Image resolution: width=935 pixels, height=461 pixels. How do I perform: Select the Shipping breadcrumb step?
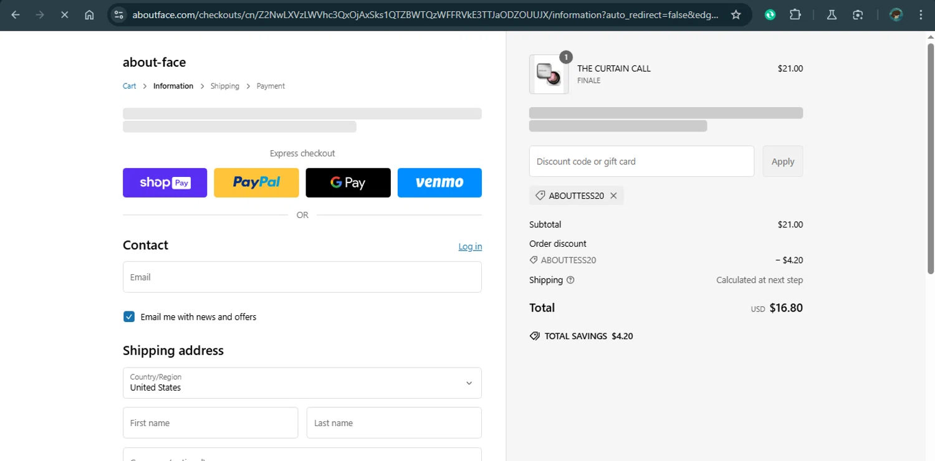[x=225, y=86]
